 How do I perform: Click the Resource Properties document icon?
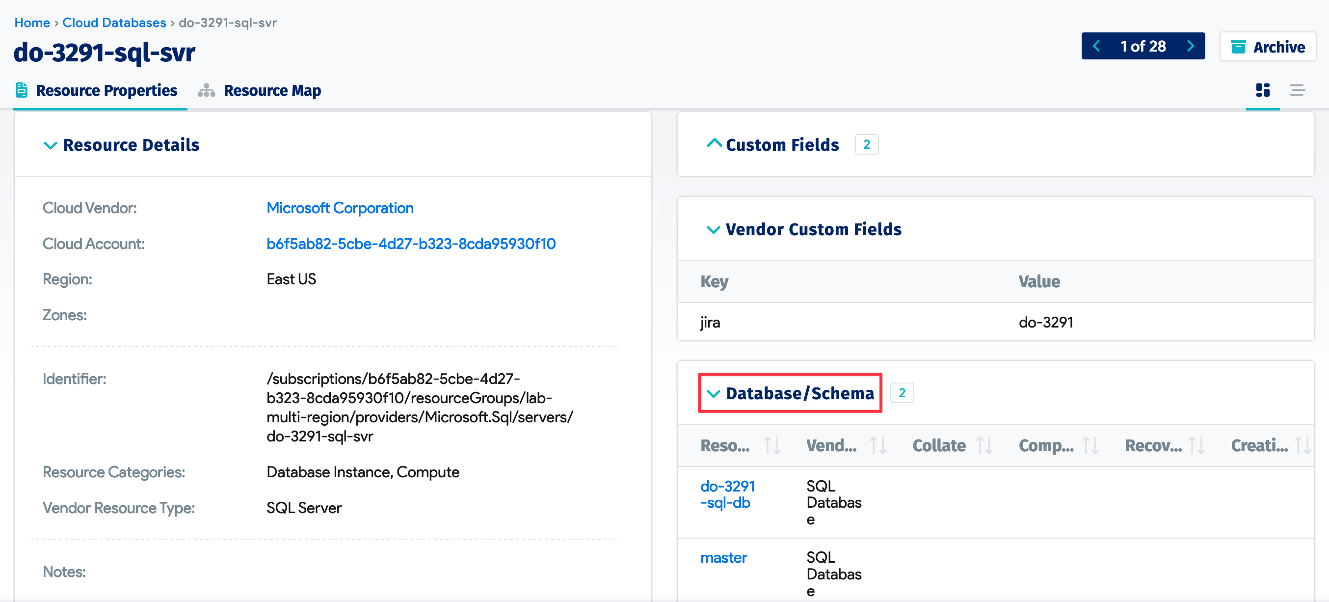click(x=21, y=89)
